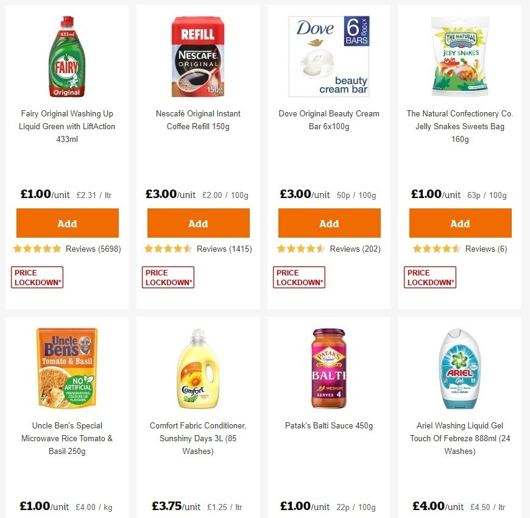This screenshot has width=530, height=518.
Task: Click the PRICE LOCKDOWN badge under Fairy liquid
Action: (x=37, y=277)
